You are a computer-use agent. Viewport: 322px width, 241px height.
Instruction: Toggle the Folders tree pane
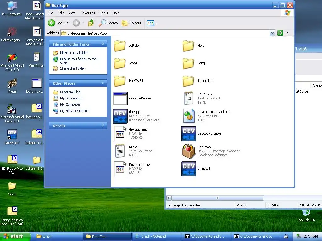click(131, 23)
